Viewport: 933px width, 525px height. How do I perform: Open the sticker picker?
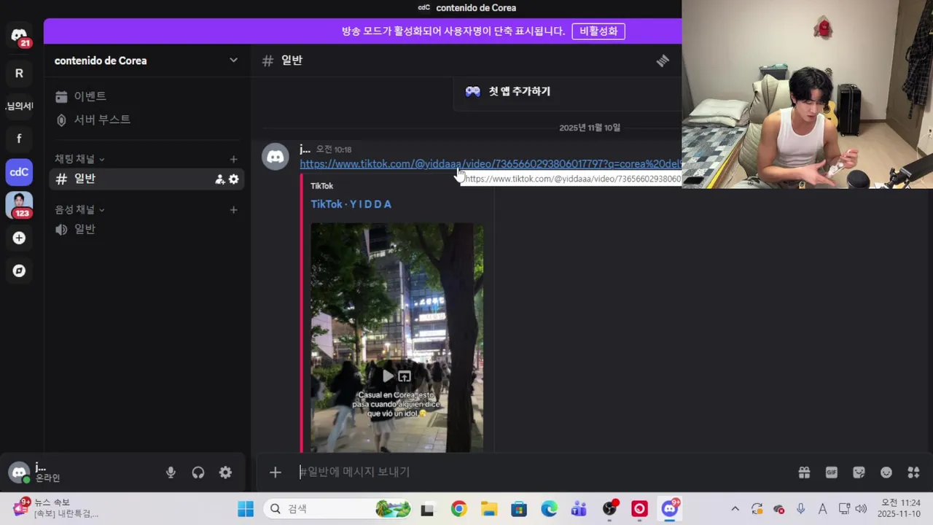tap(859, 472)
